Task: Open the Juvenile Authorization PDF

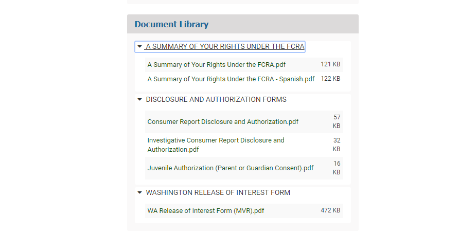Action: pos(230,168)
